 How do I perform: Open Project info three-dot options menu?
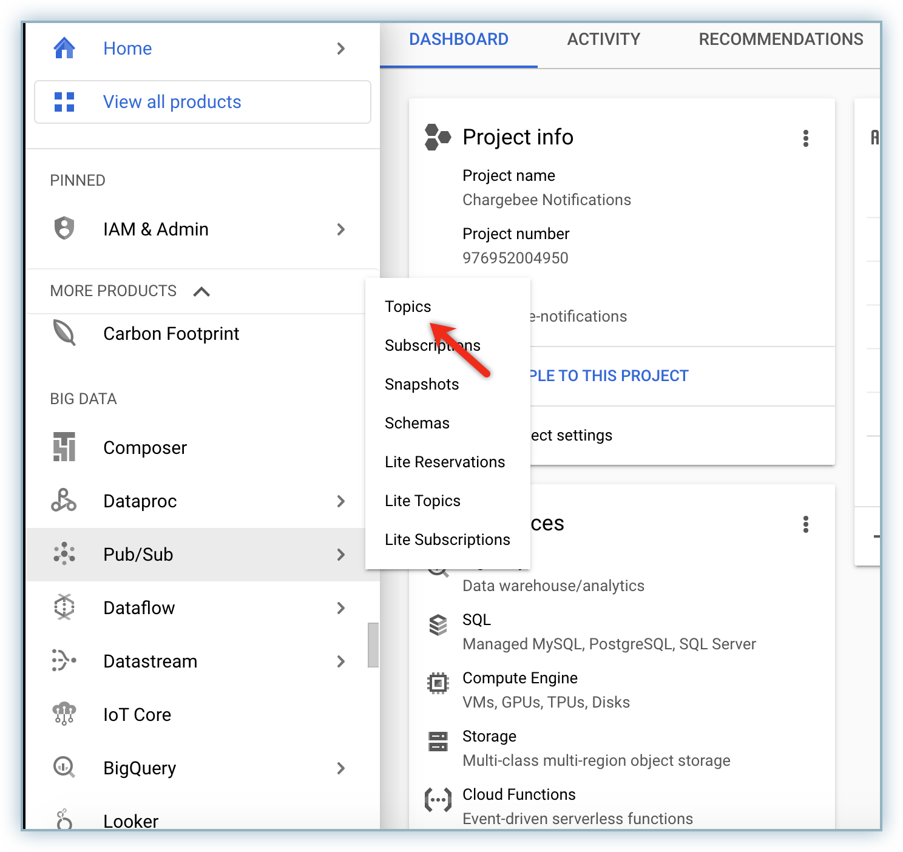point(805,138)
